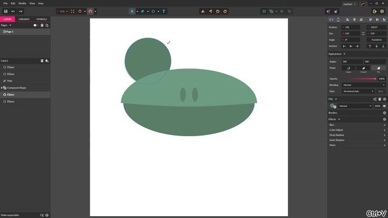Screen dimensions: 388x218
Task: Click the Export icon in top right
Action: (x=375, y=12)
